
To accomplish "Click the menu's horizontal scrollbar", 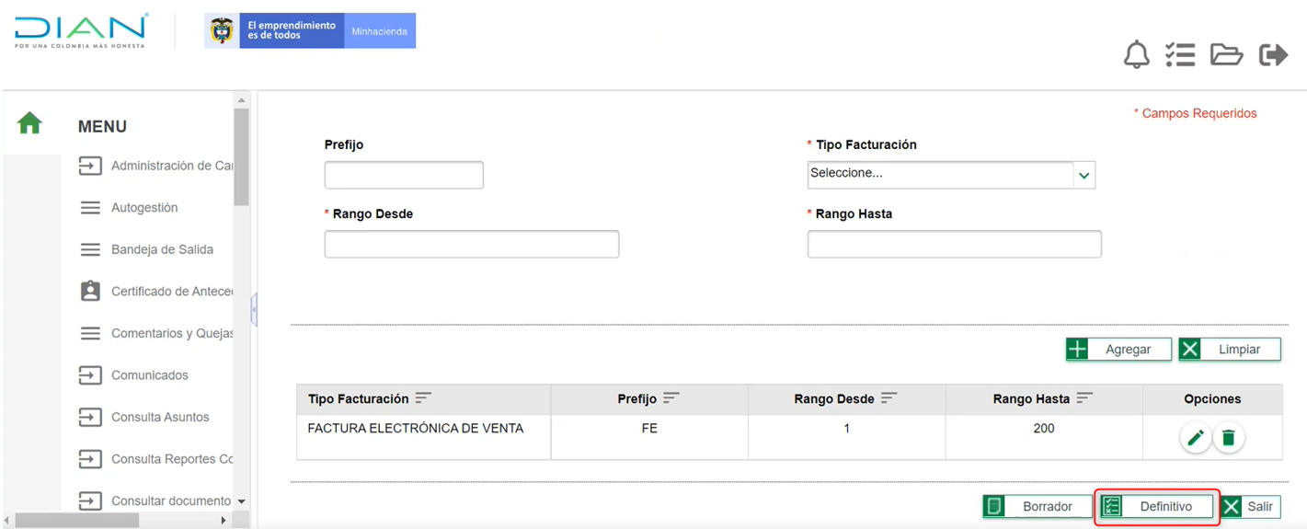I will click(77, 521).
